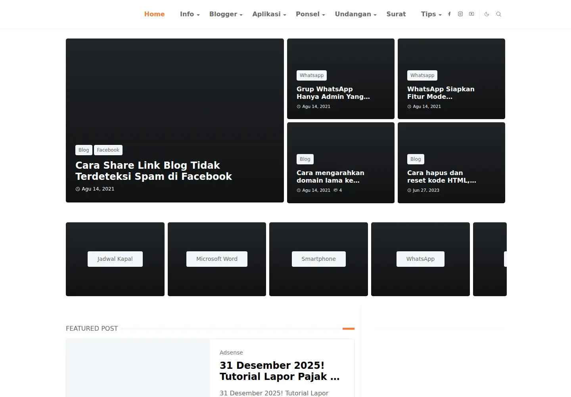This screenshot has height=397, width=571.
Task: Click Whatsapp tag on Grup WhatsApp post
Action: click(x=312, y=75)
